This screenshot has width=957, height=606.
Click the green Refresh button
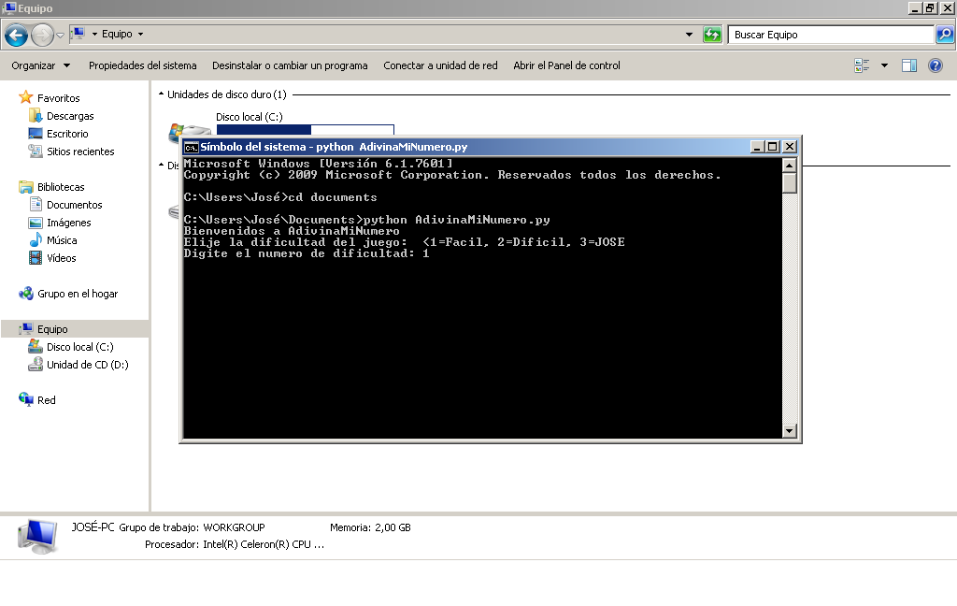click(x=712, y=35)
